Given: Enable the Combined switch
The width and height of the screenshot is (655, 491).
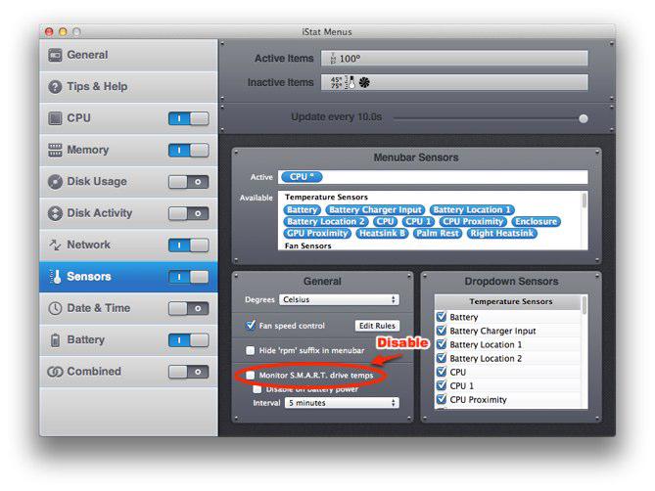Looking at the screenshot, I should point(188,372).
